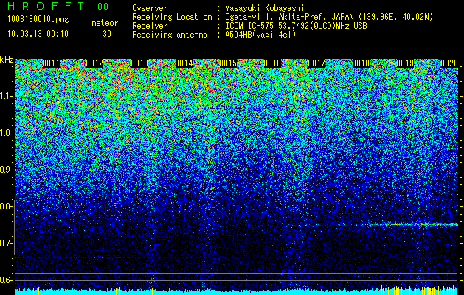
Task: Click the ICOM IC-575 receiver frequency text
Action: [x=296, y=26]
